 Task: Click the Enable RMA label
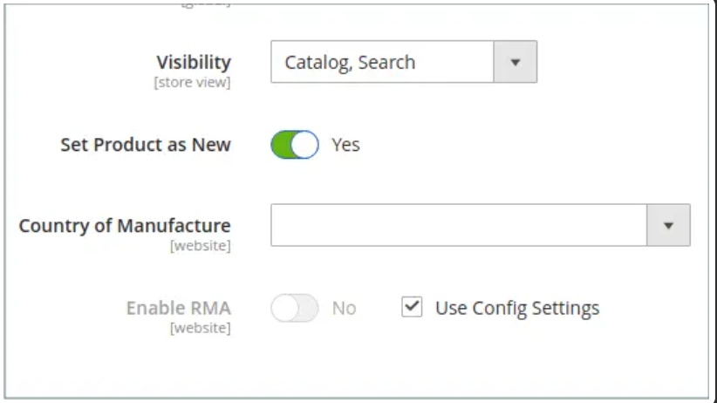[178, 308]
